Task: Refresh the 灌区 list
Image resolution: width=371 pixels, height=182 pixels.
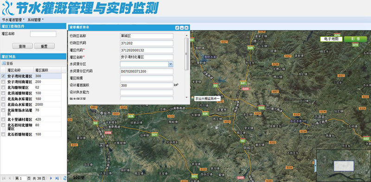Action: pyautogui.click(x=64, y=178)
